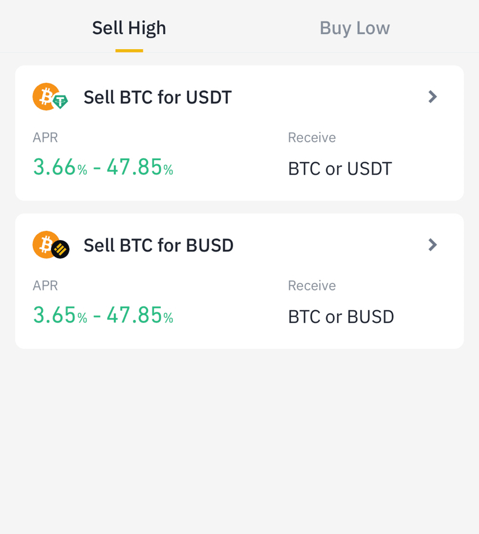Click the Bitcoin icon in USDT card
The width and height of the screenshot is (479, 534).
pyautogui.click(x=45, y=96)
